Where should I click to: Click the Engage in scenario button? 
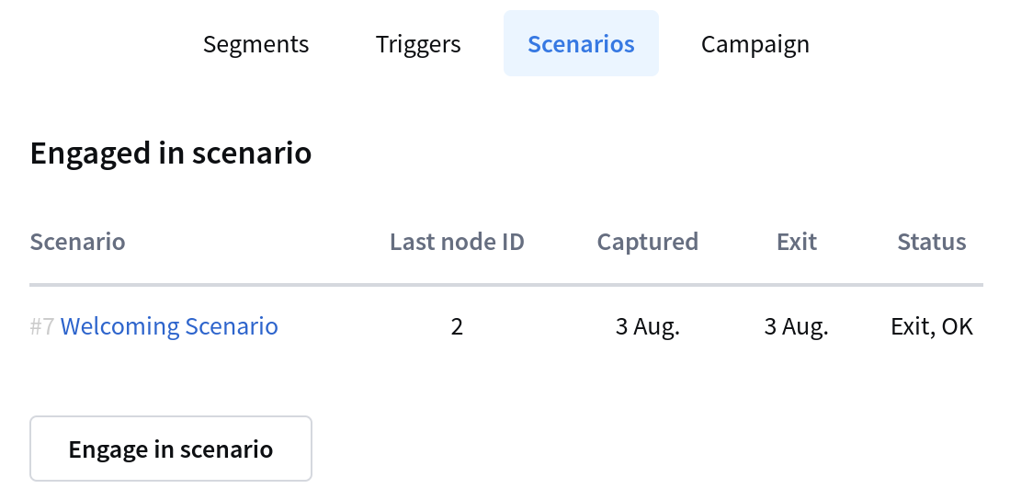click(x=171, y=449)
